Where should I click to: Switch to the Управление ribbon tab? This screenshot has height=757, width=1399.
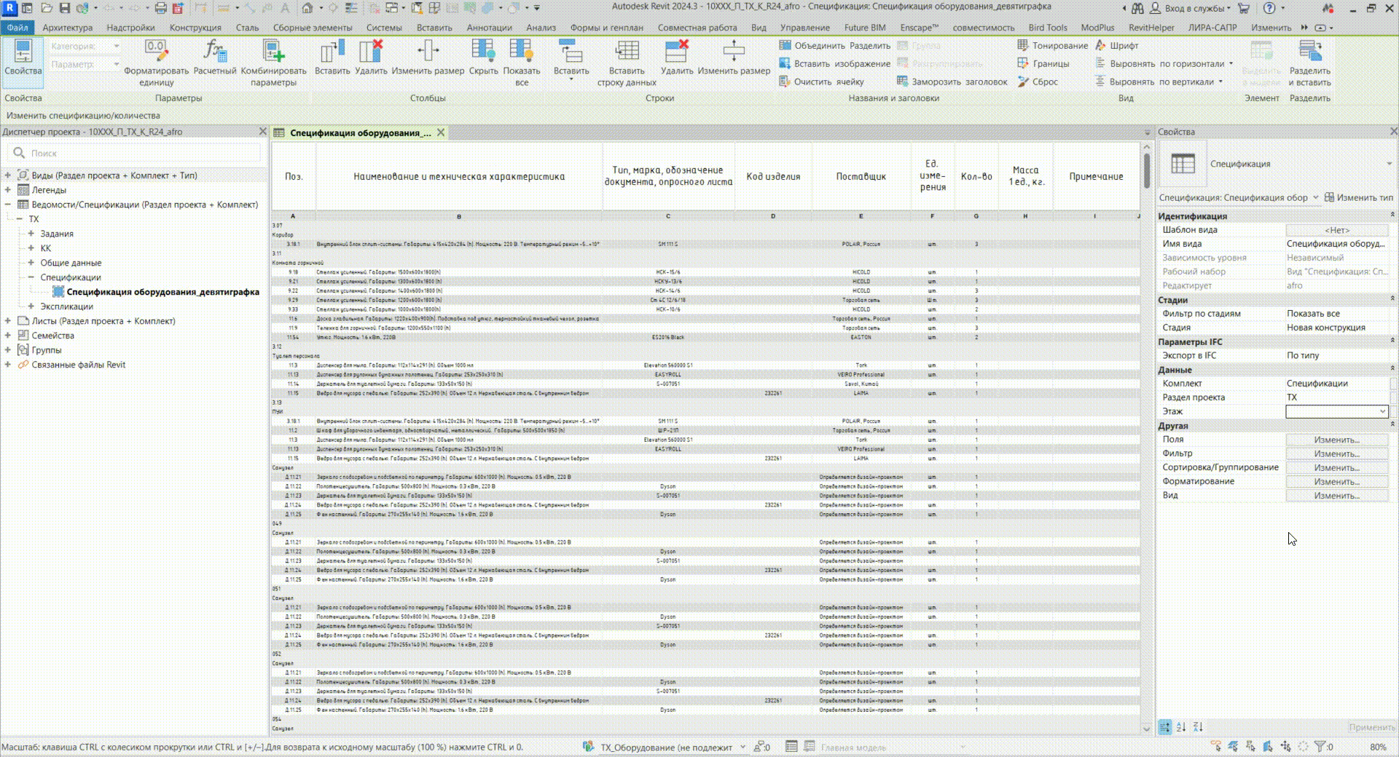pos(804,28)
